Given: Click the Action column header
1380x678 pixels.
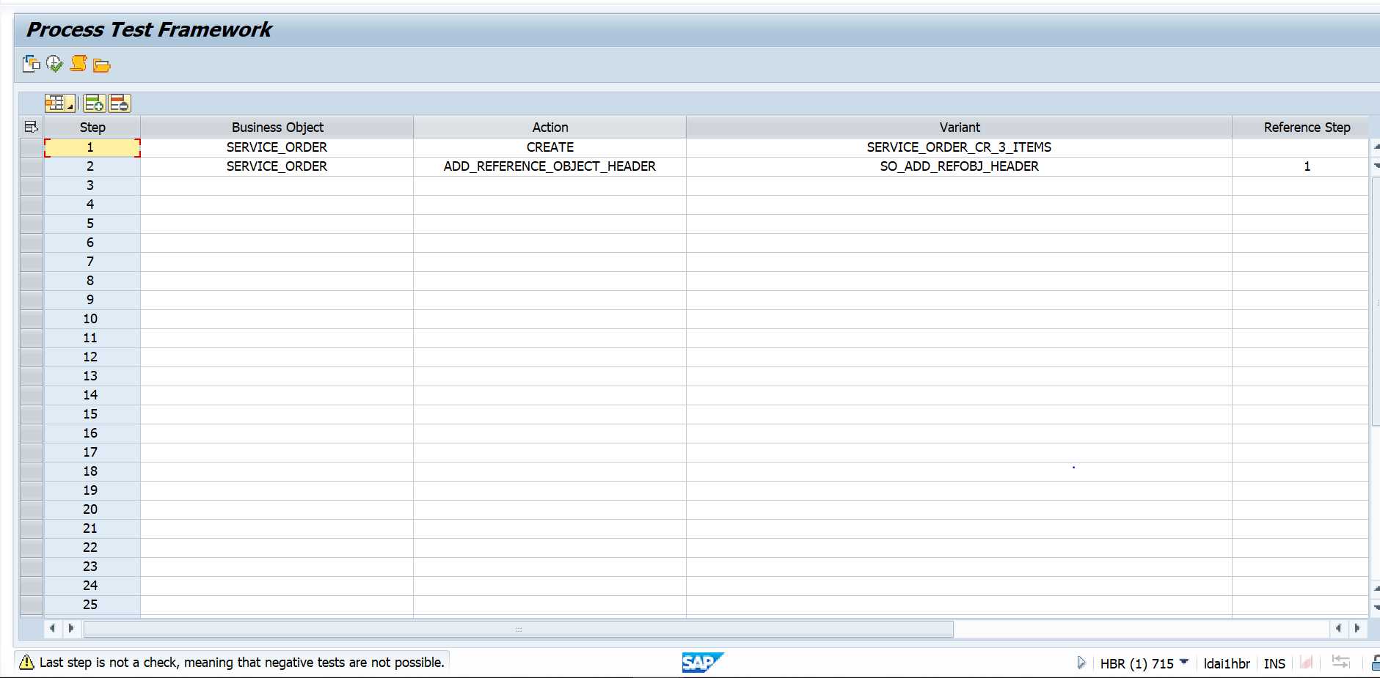Looking at the screenshot, I should point(550,128).
